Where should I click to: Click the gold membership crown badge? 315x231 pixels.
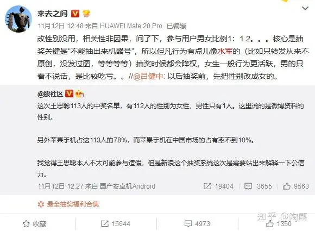point(86,14)
